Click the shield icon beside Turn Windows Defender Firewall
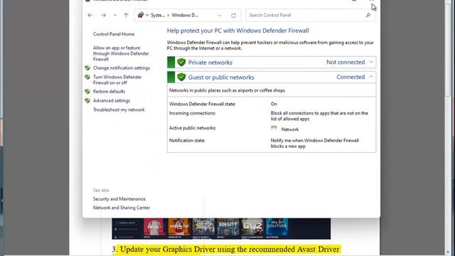Viewport: 455px width, 256px height. 87,77
